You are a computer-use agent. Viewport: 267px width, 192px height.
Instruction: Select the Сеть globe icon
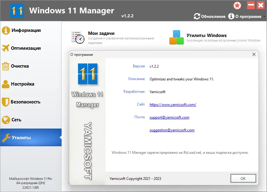click(6, 120)
